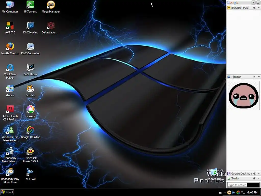Expand the Photos gadget double-chevron

click(254, 77)
